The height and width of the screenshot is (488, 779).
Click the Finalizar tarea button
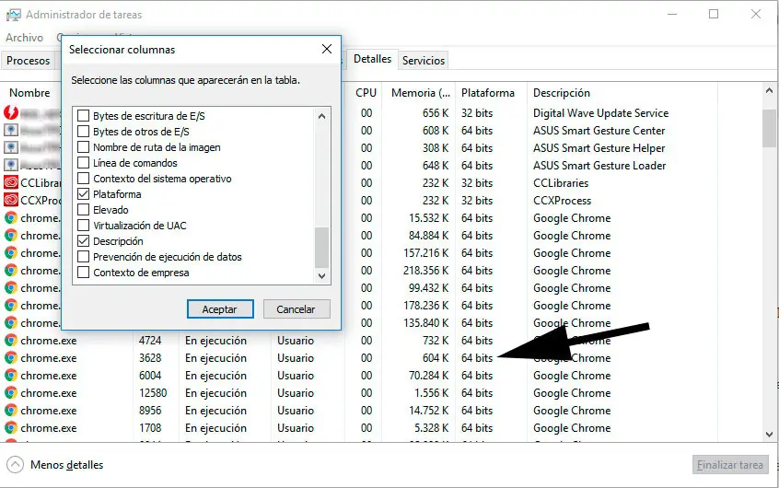(730, 465)
